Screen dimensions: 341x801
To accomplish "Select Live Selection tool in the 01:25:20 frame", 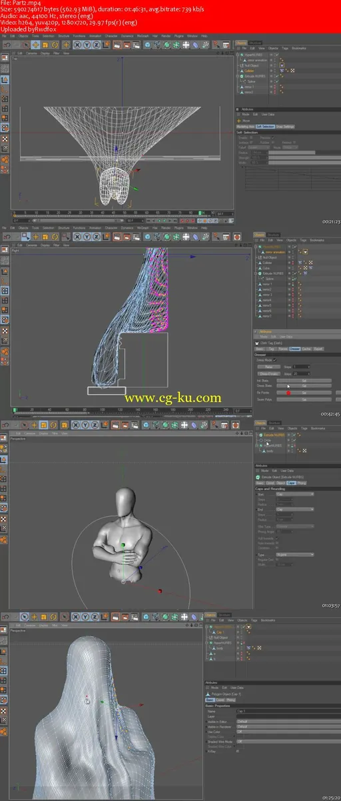I will [x=24, y=617].
